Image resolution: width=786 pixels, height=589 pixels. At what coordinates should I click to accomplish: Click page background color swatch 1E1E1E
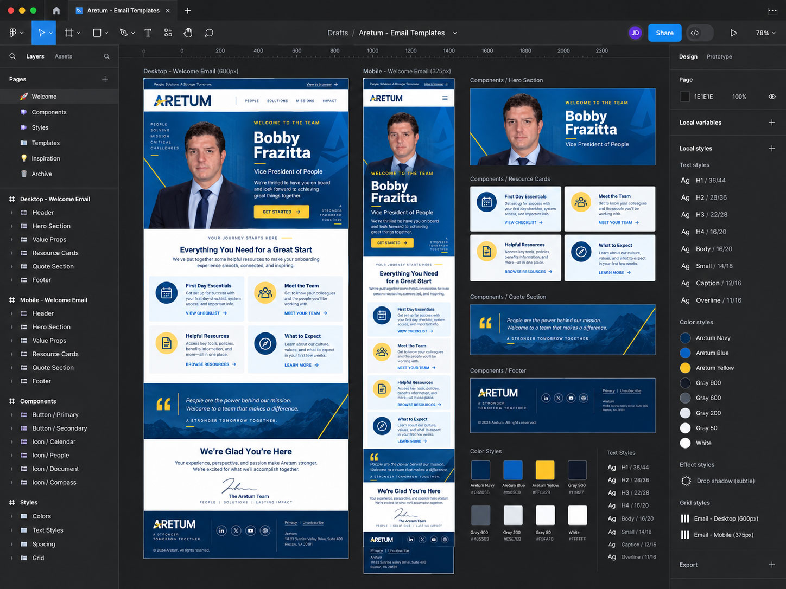[x=685, y=97]
